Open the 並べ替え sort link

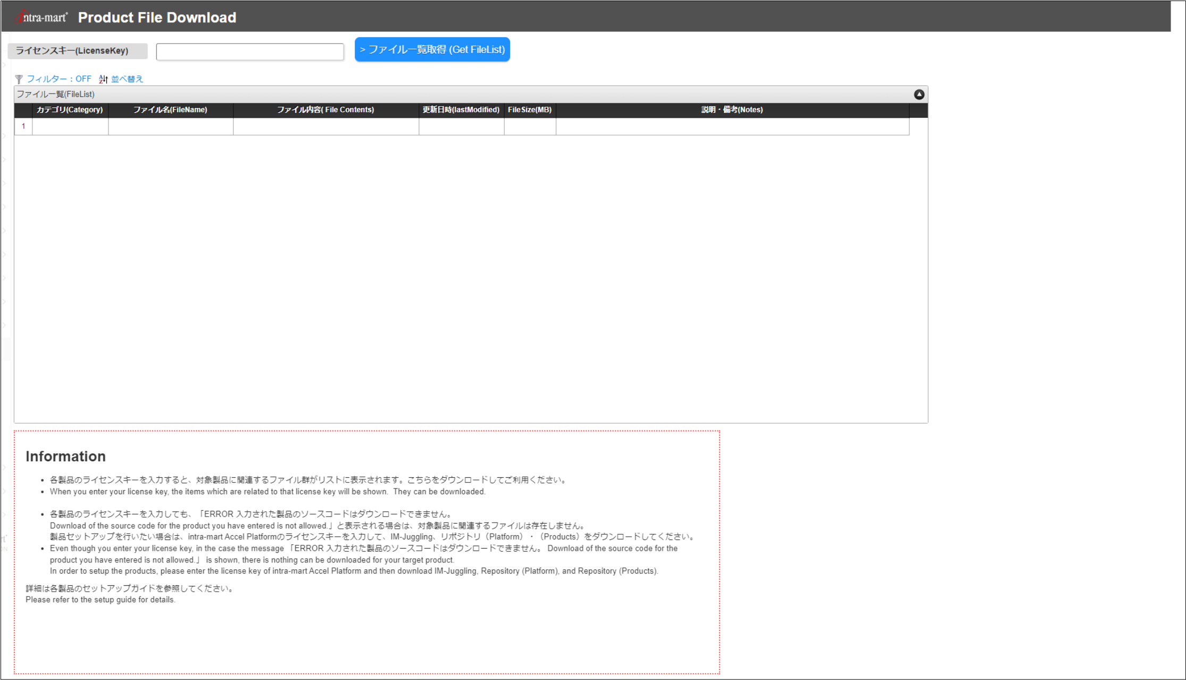click(x=127, y=79)
